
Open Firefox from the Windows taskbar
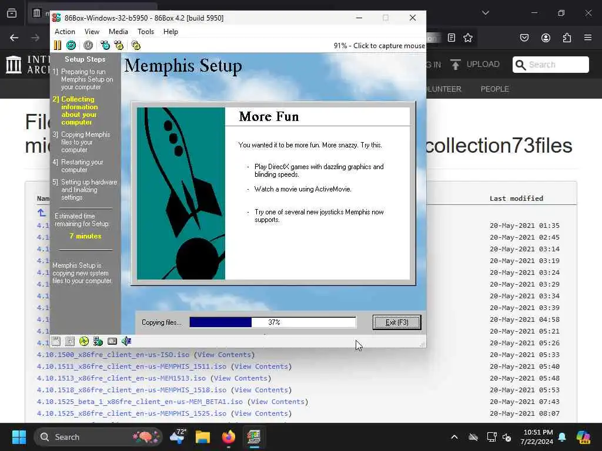[x=229, y=437]
